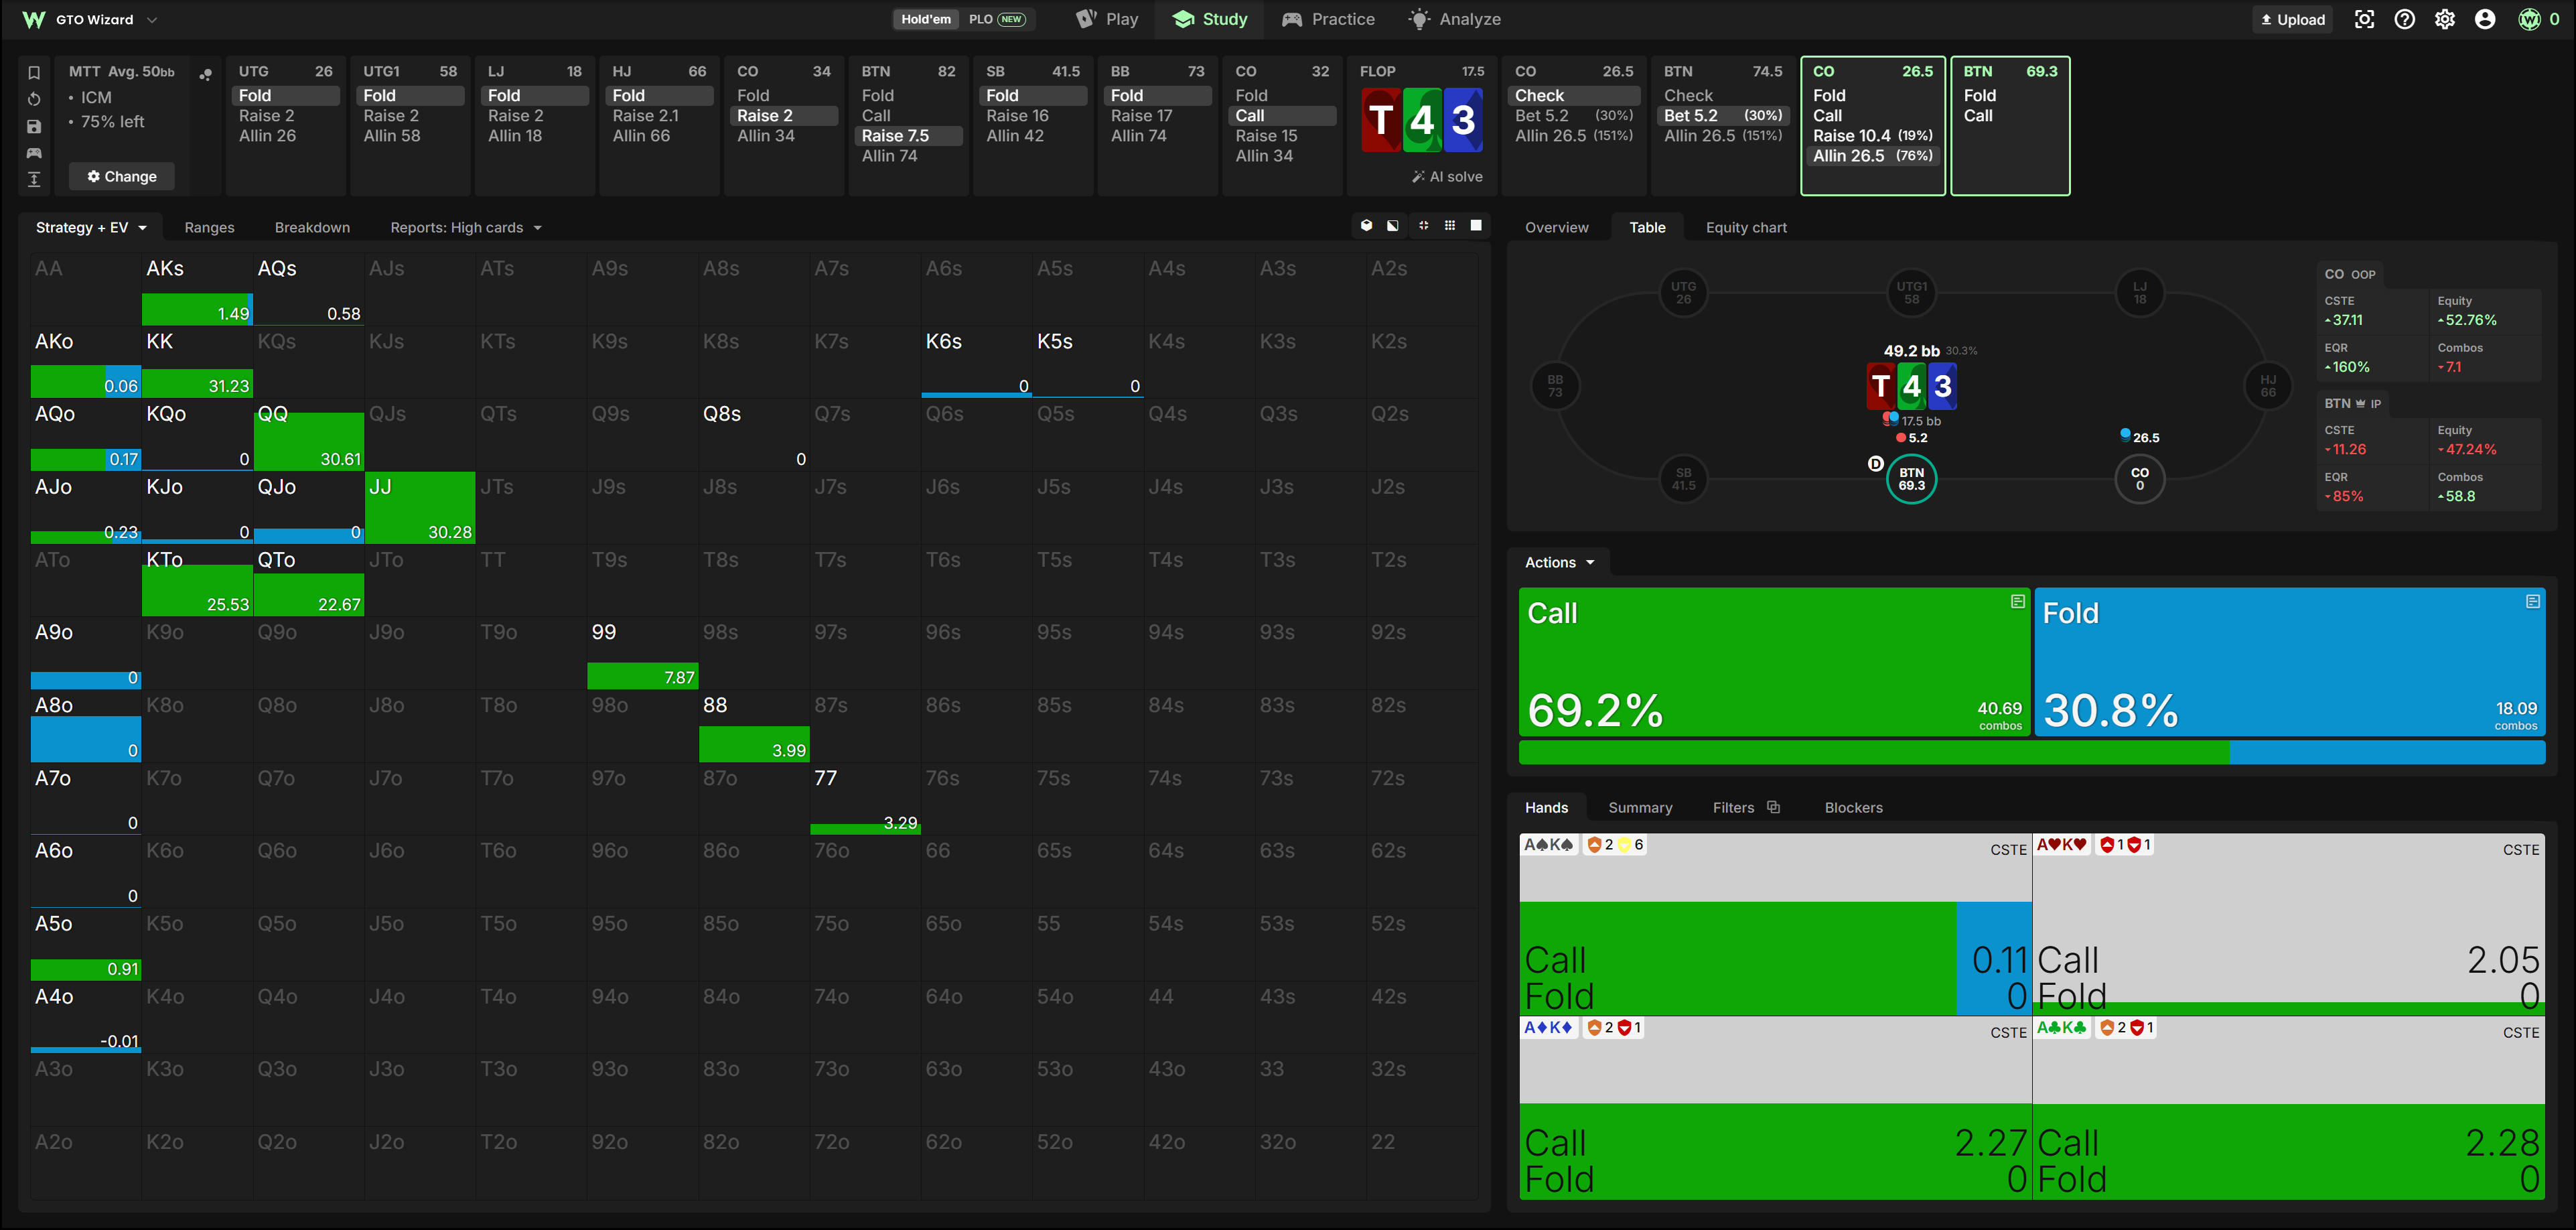Click the bookmark icon in left sidebar
The image size is (2576, 1230).
34,73
